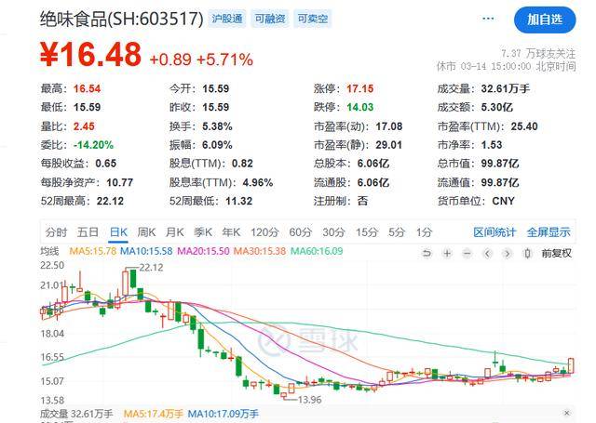Select the 年K chart tab
This screenshot has height=423, width=596.
pos(231,231)
